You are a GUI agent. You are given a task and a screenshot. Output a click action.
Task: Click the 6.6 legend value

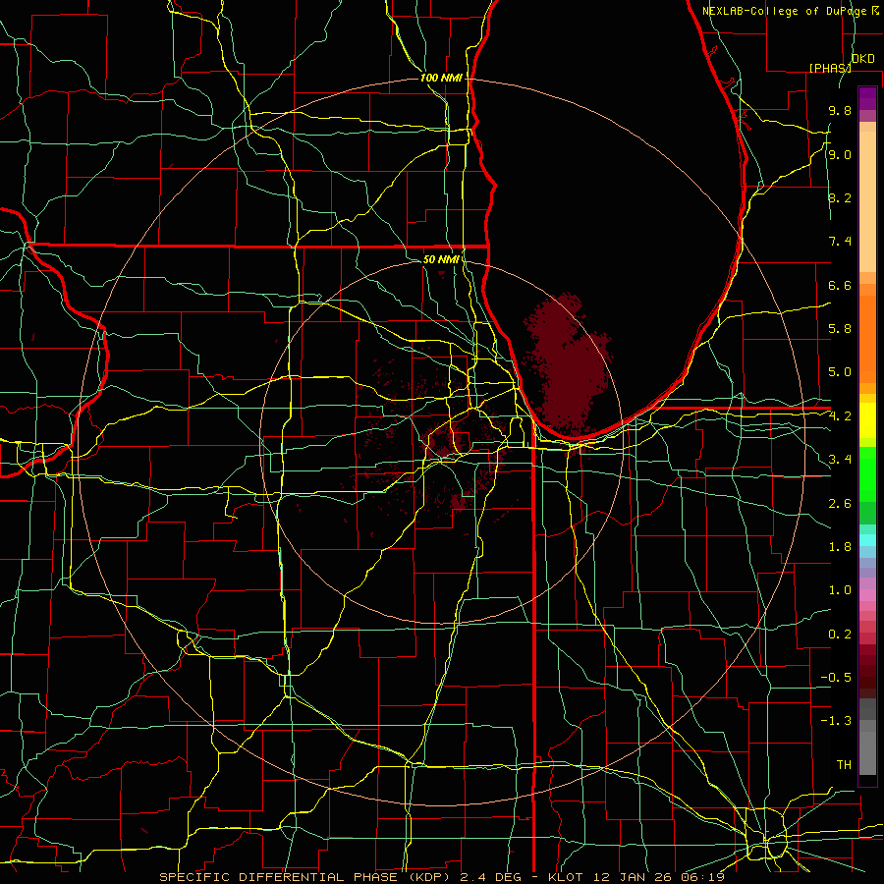point(840,285)
